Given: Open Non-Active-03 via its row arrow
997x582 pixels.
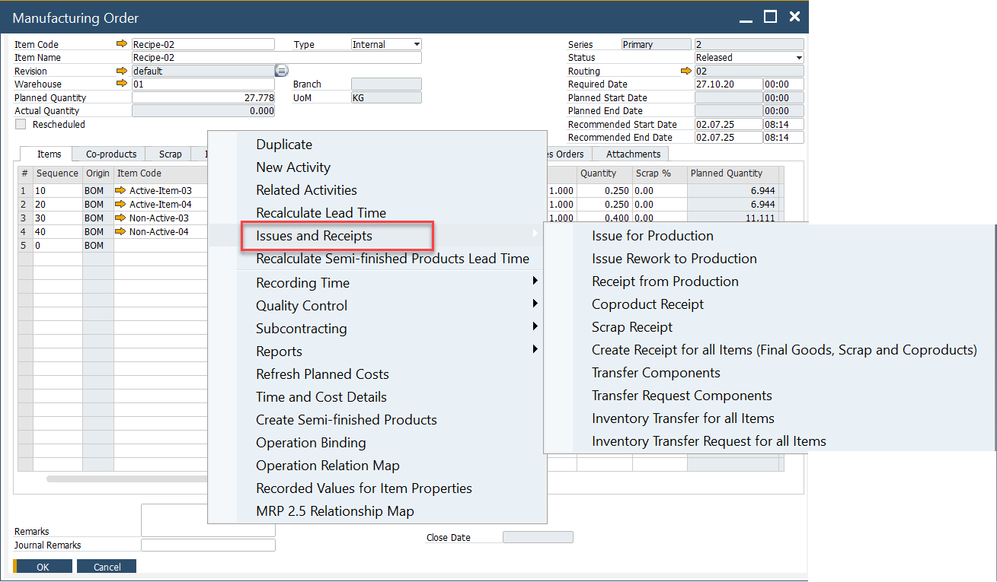Looking at the screenshot, I should pyautogui.click(x=120, y=218).
